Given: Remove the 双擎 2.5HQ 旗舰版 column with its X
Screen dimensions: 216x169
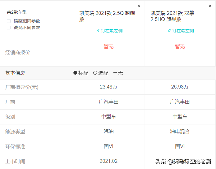Looking at the screenshot, I should tap(210, 6).
